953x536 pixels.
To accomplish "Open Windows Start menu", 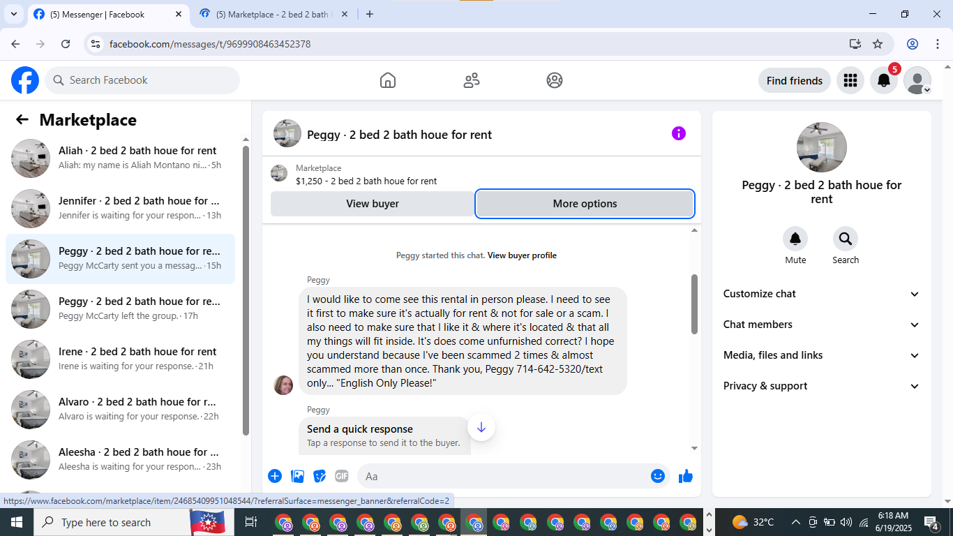I will (x=17, y=522).
